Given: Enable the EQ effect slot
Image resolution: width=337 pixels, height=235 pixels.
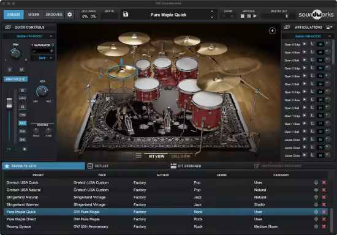Looking at the screenshot, I should click(22, 106).
